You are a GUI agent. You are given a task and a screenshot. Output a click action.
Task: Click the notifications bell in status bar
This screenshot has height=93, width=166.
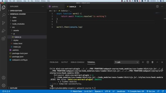coord(163,91)
